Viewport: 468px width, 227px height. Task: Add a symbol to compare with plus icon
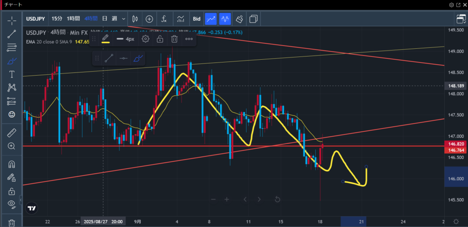tap(149, 19)
